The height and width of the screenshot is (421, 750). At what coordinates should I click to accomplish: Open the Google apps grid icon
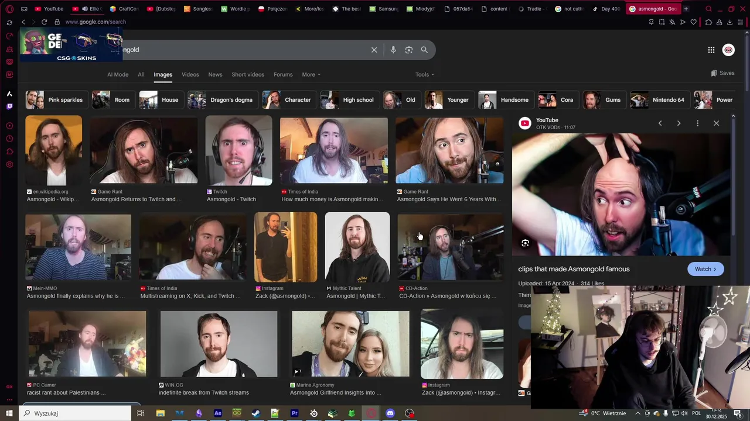tap(711, 50)
